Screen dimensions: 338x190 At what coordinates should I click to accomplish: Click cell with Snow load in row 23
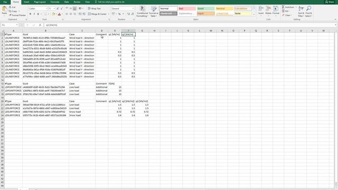(x=82, y=112)
